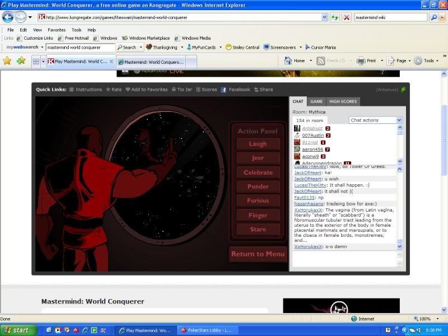This screenshot has height=336, width=448.
Task: Open the File menu
Action: click(11, 30)
